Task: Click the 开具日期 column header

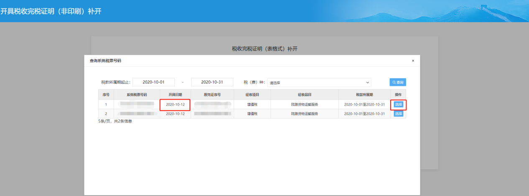Action: point(175,95)
